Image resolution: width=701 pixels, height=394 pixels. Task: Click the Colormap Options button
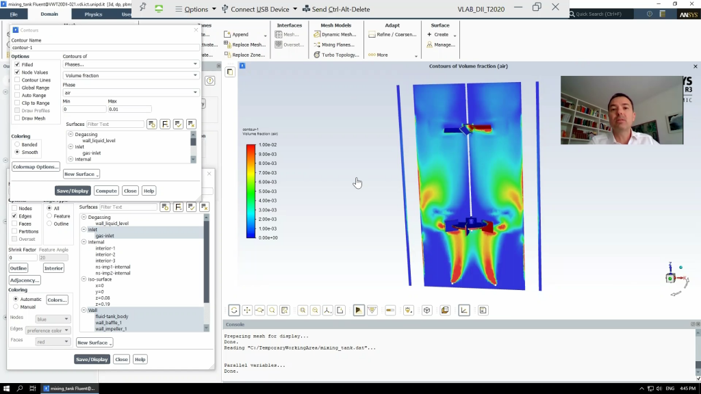pos(36,167)
